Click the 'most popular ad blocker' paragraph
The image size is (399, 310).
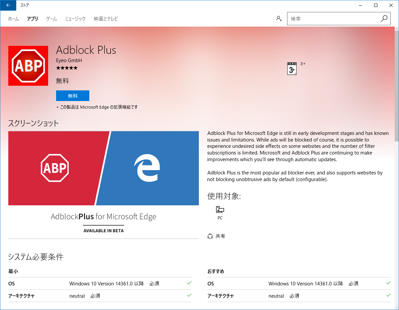tap(295, 176)
